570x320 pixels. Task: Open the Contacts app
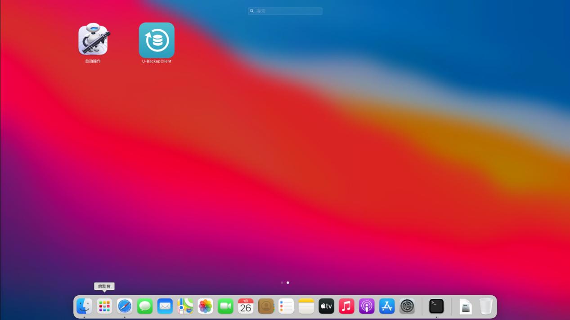[x=266, y=306]
